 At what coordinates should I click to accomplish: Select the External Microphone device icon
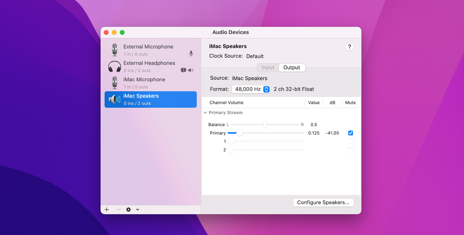[115, 50]
